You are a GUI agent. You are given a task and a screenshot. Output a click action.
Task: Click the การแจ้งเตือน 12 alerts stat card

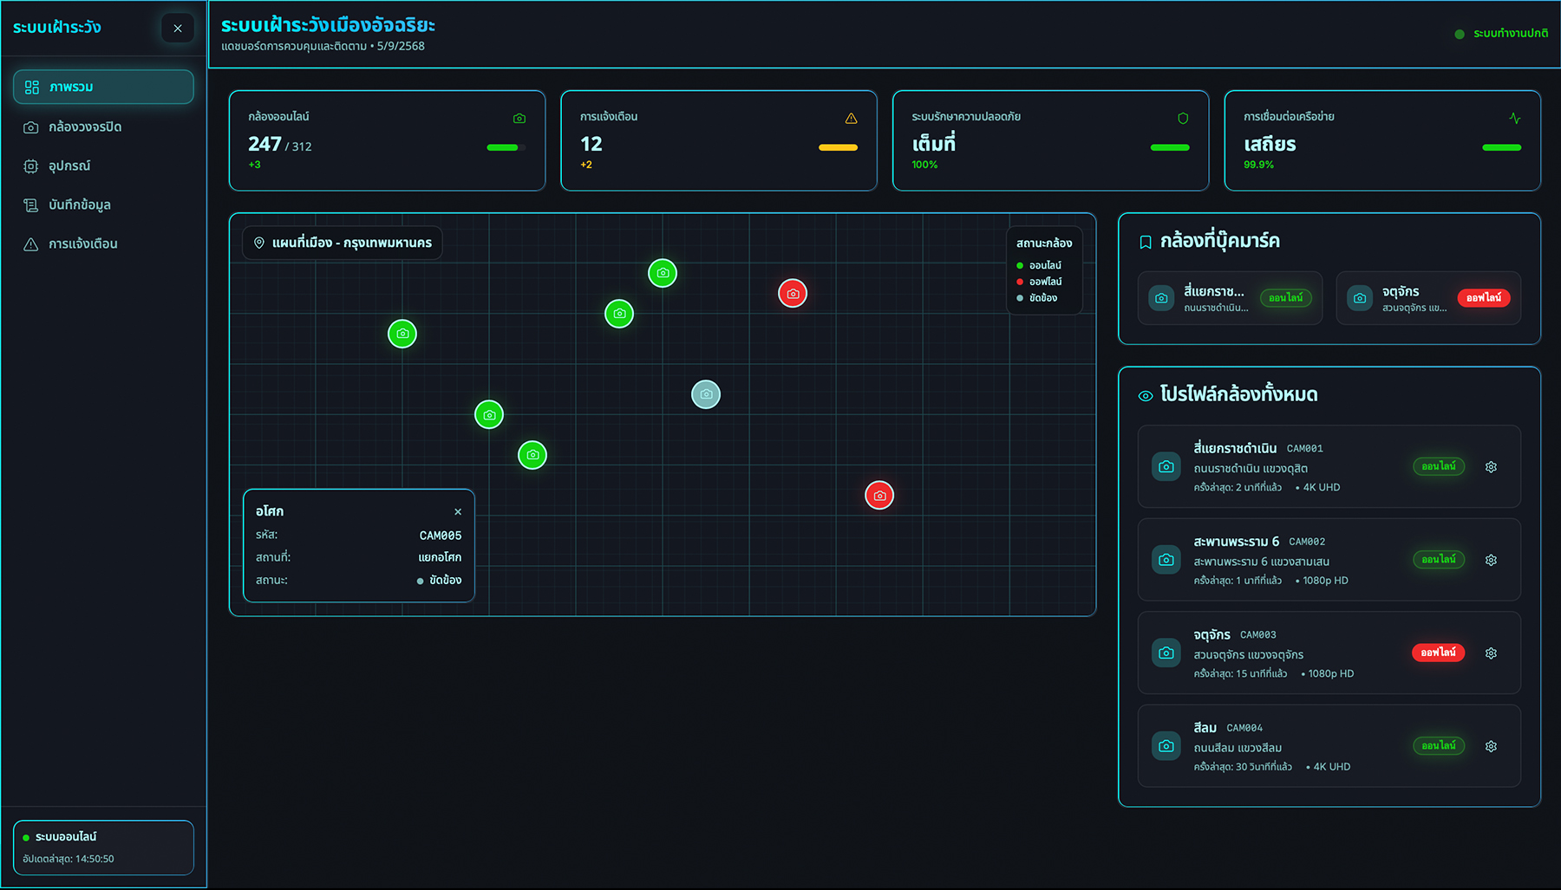[718, 140]
